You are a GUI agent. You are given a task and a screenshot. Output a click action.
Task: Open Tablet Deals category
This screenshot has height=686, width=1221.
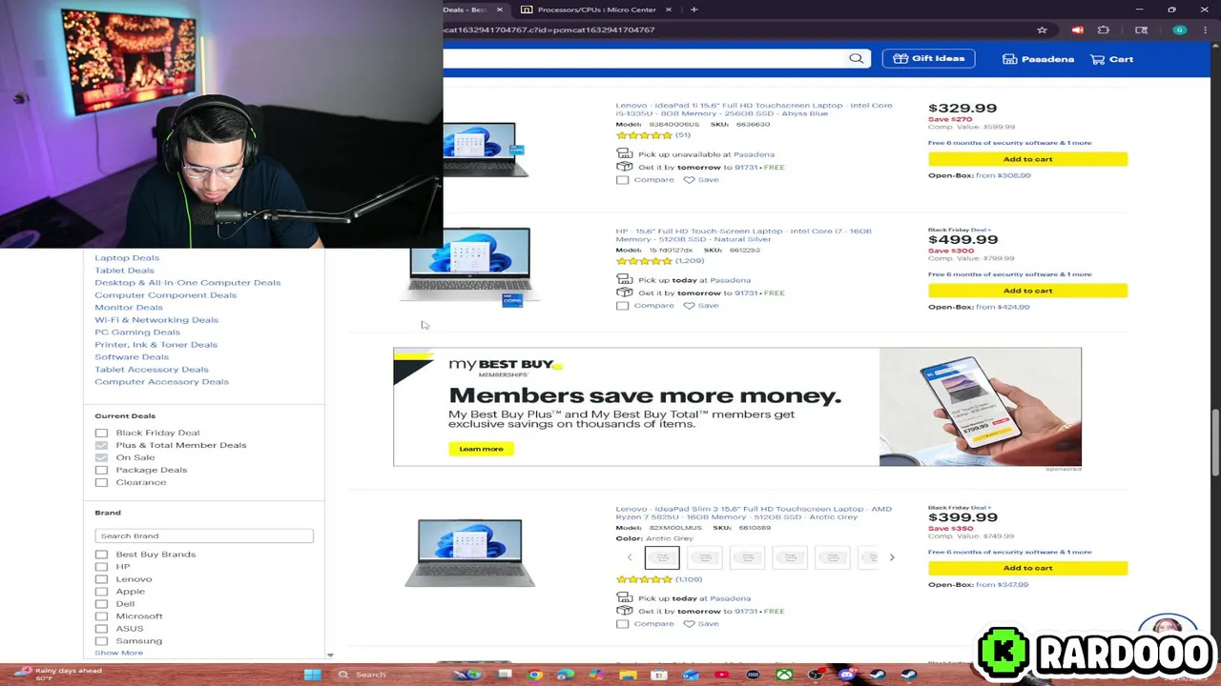coord(124,271)
